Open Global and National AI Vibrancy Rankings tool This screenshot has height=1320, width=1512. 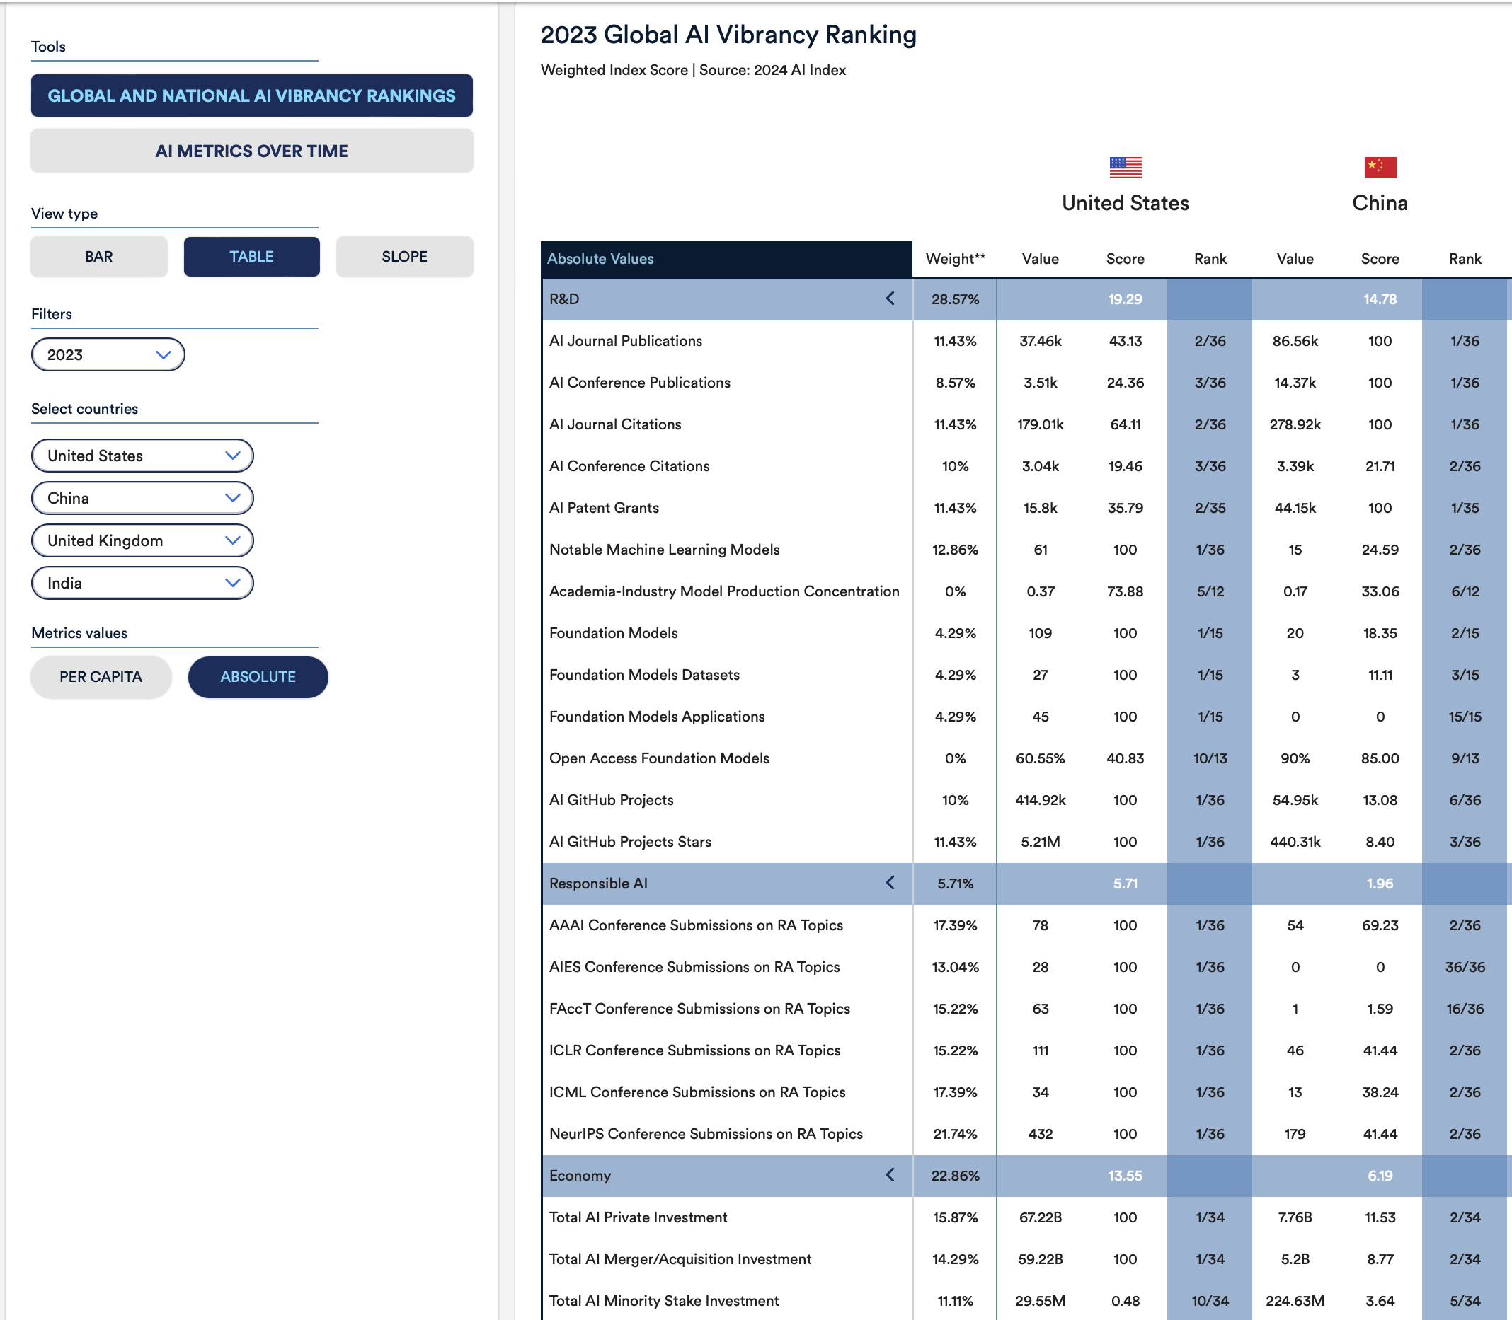[x=251, y=95]
